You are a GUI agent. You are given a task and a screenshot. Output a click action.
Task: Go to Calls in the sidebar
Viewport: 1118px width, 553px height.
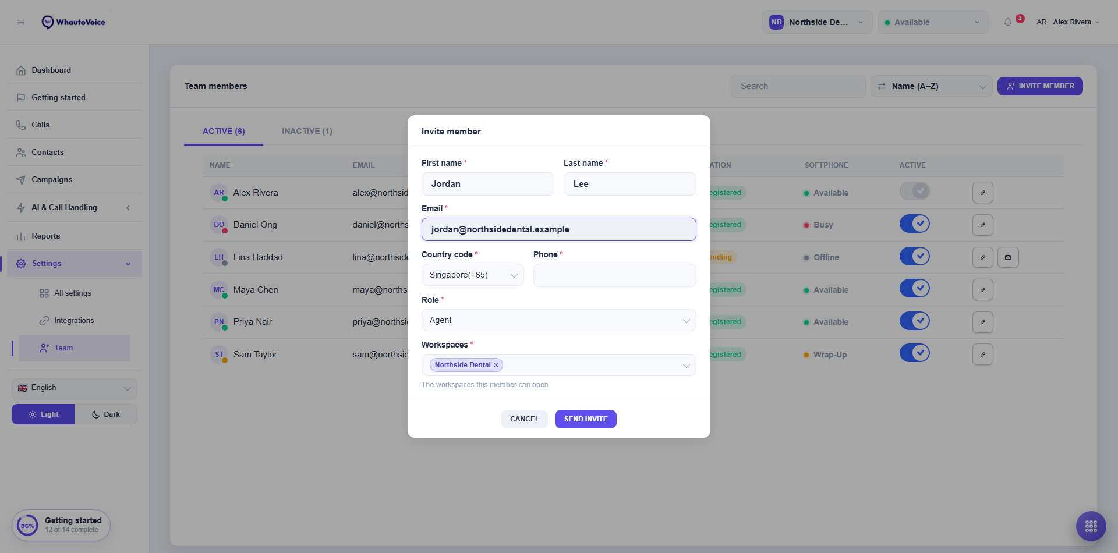(x=75, y=125)
